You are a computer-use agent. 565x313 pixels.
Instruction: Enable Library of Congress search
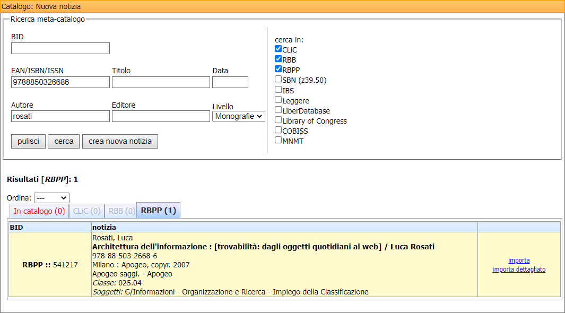point(278,120)
